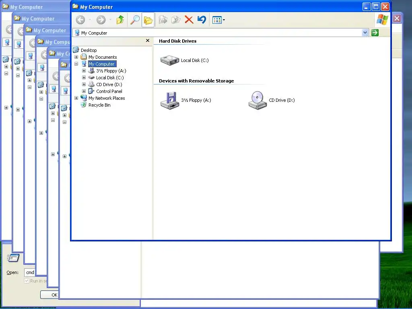Image resolution: width=412 pixels, height=309 pixels.
Task: Expand the Local Disk (C:) tree node
Action: pyautogui.click(x=84, y=78)
